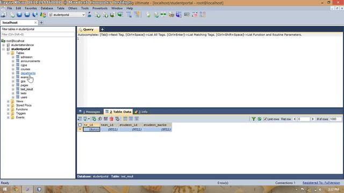The image size is (344, 193).
Task: Expand the Triggers folder
Action: pos(8,114)
